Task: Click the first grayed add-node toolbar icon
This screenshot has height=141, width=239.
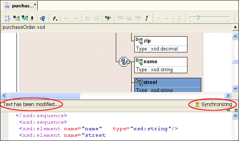Action: pyautogui.click(x=120, y=18)
